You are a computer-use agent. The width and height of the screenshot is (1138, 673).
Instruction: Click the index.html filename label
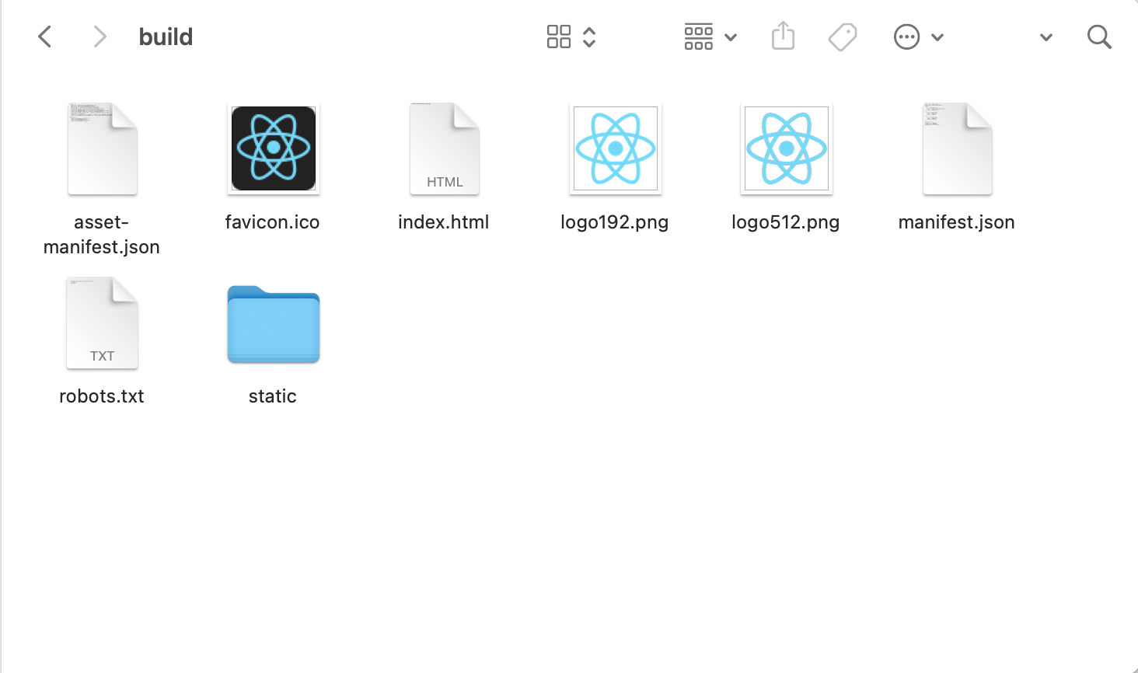(x=444, y=222)
